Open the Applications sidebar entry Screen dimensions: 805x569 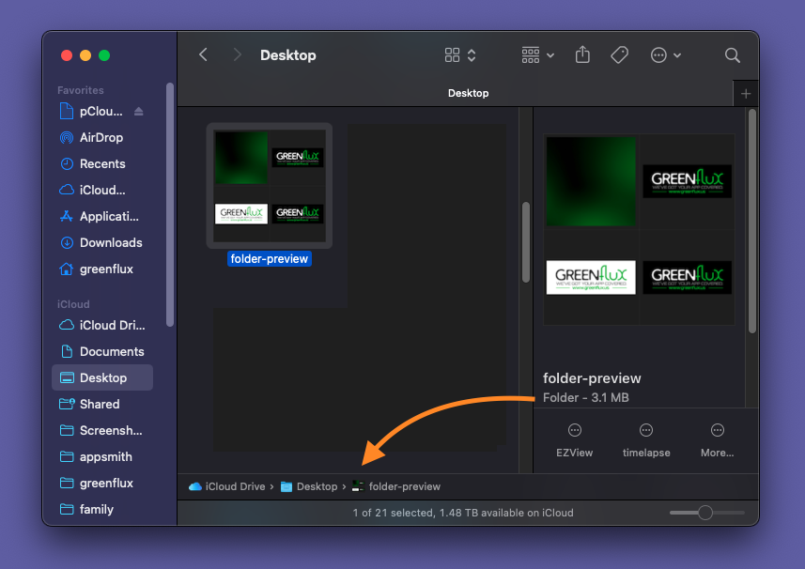(x=108, y=216)
